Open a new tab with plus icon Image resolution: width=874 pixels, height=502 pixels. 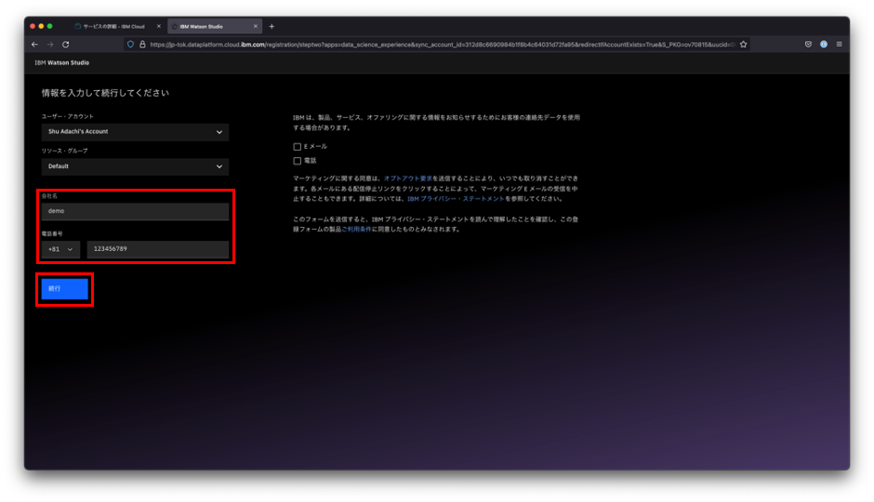(272, 26)
